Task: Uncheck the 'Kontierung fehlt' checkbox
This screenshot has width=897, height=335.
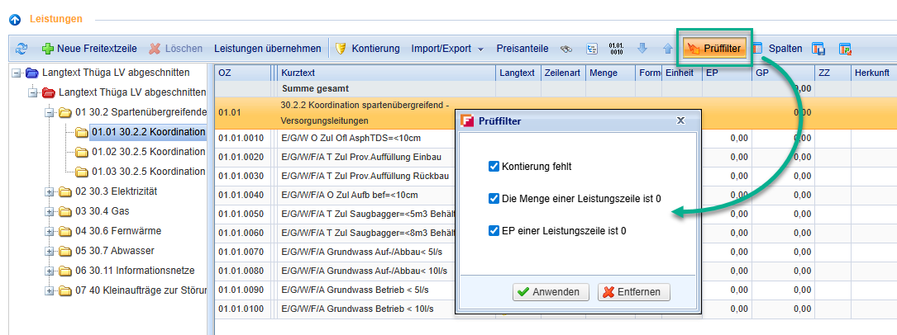Action: 494,167
